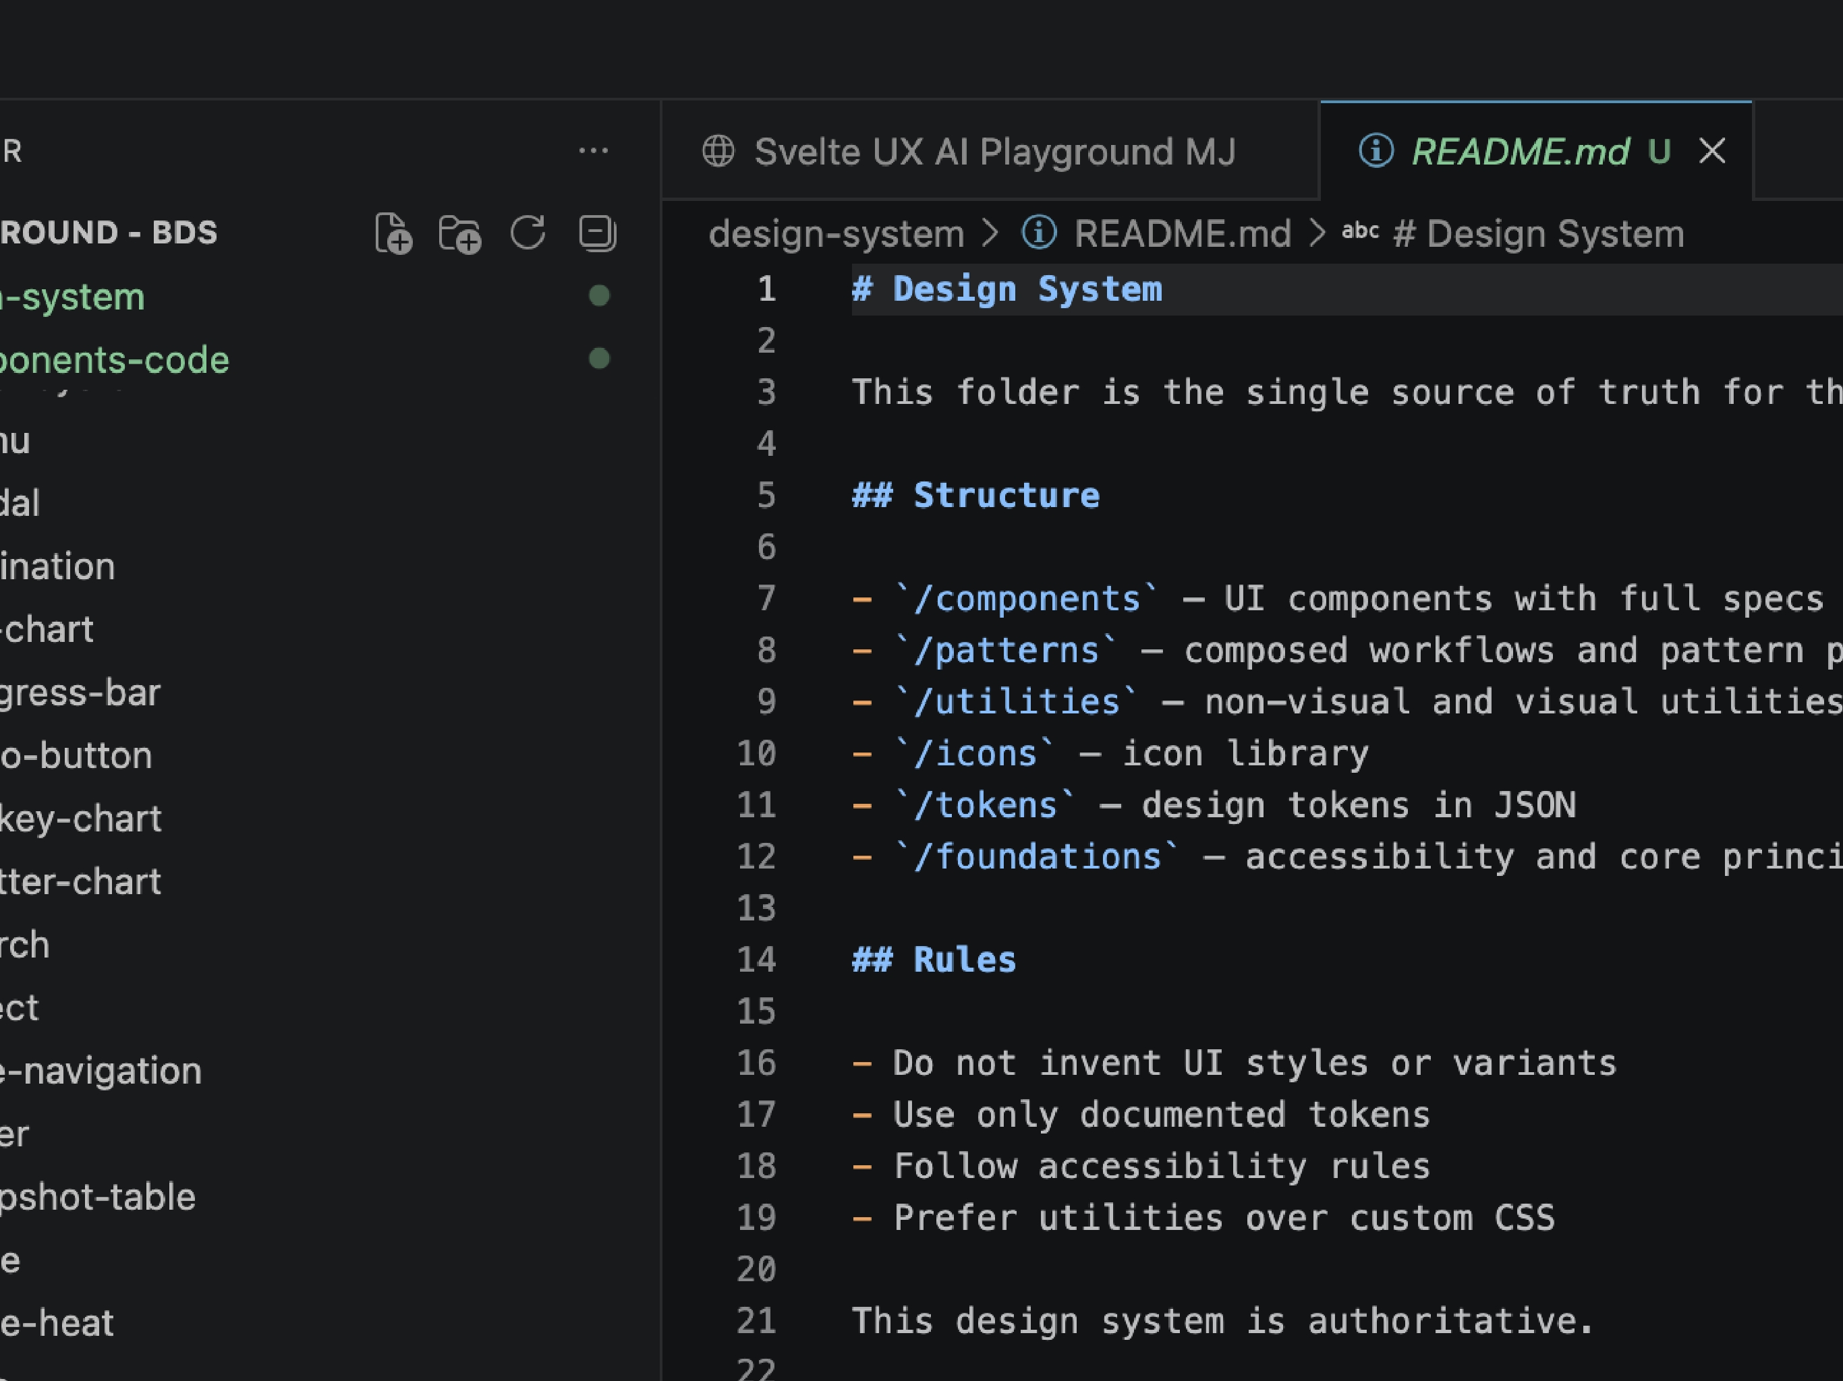
Task: Click 'Do not invent UI styles or variants'
Action: tap(1255, 1063)
